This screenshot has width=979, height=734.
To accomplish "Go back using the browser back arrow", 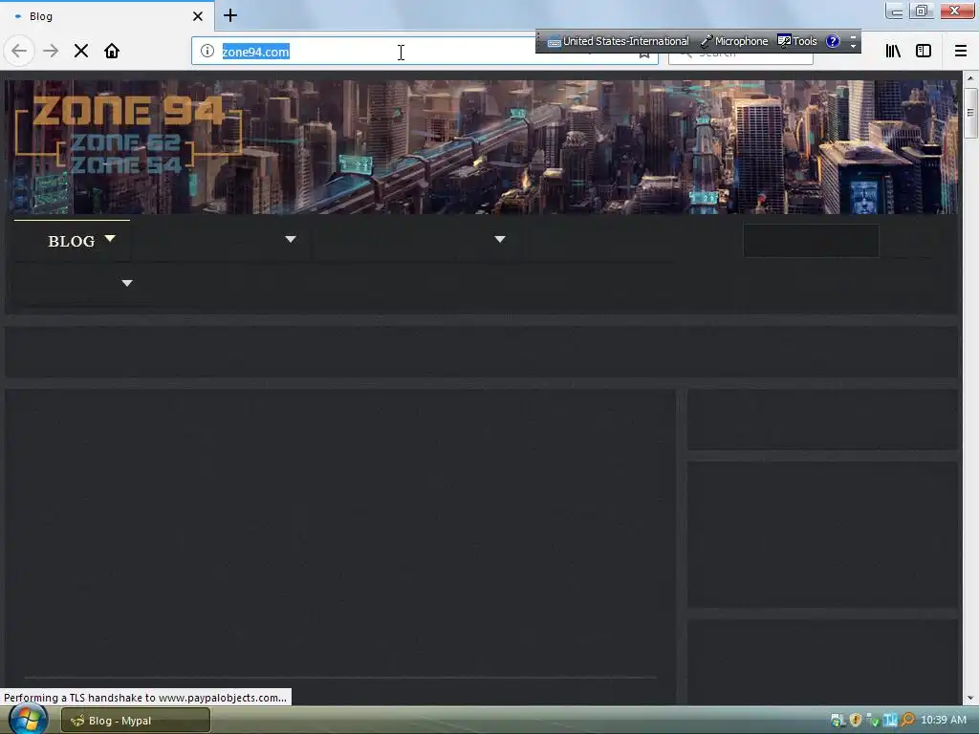I will pyautogui.click(x=19, y=52).
